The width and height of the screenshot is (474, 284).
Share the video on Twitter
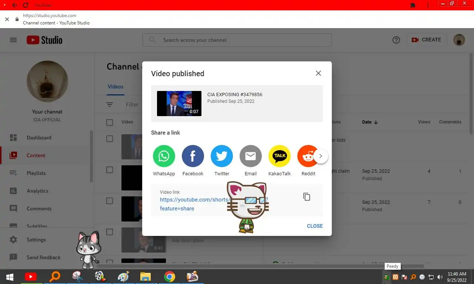pyautogui.click(x=221, y=156)
